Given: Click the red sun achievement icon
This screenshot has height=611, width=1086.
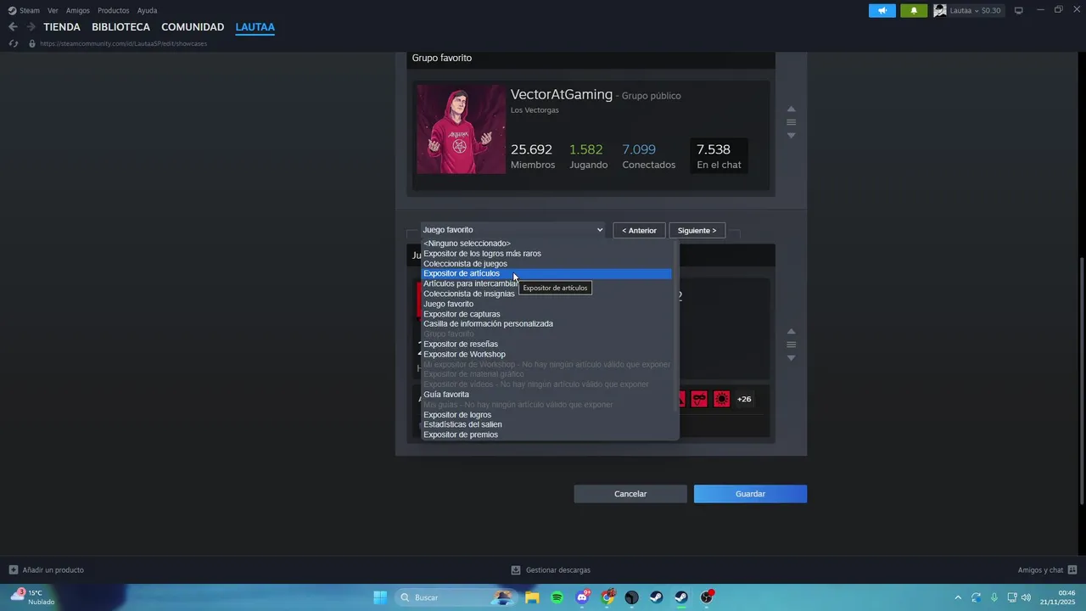Looking at the screenshot, I should point(722,399).
